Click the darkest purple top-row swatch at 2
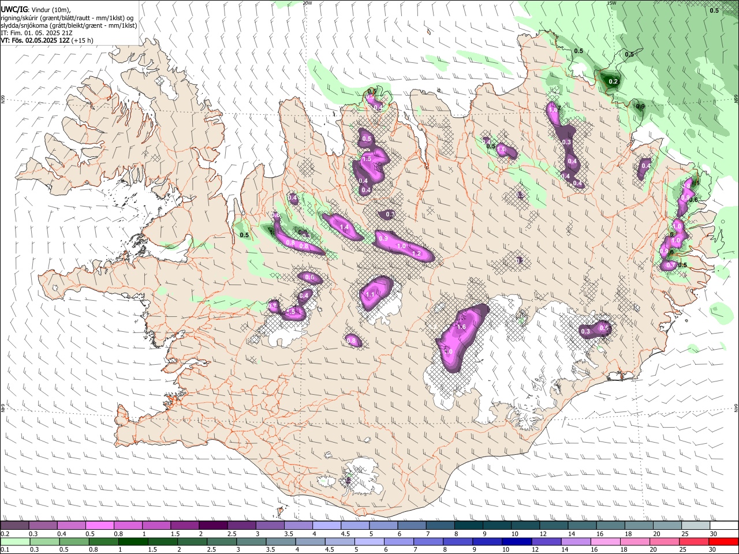 (213, 526)
